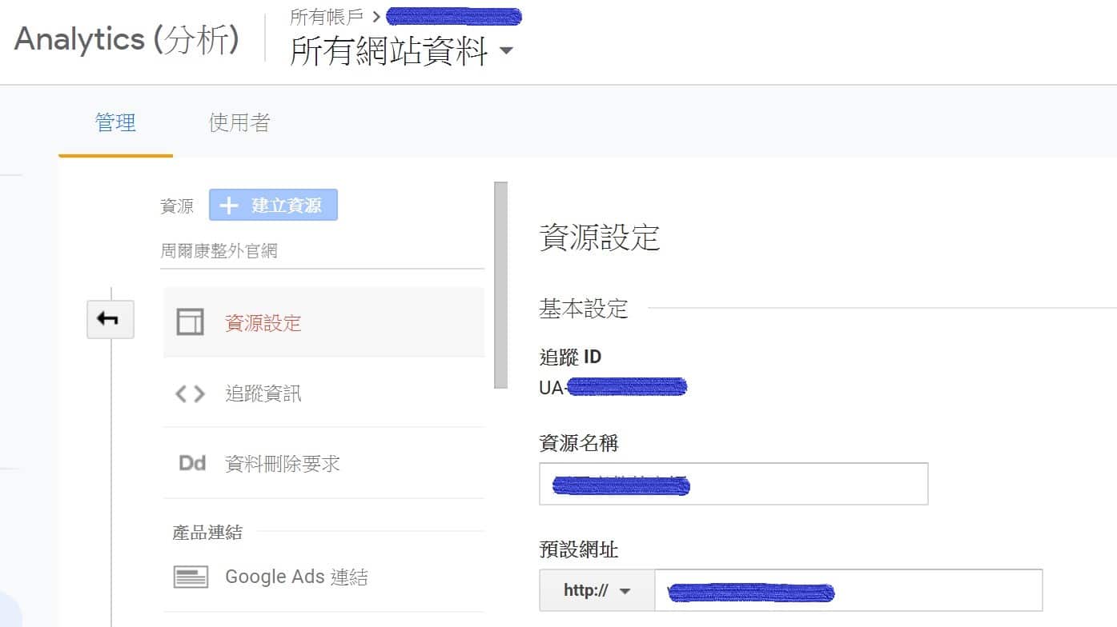Click the back arrow button

click(x=110, y=319)
